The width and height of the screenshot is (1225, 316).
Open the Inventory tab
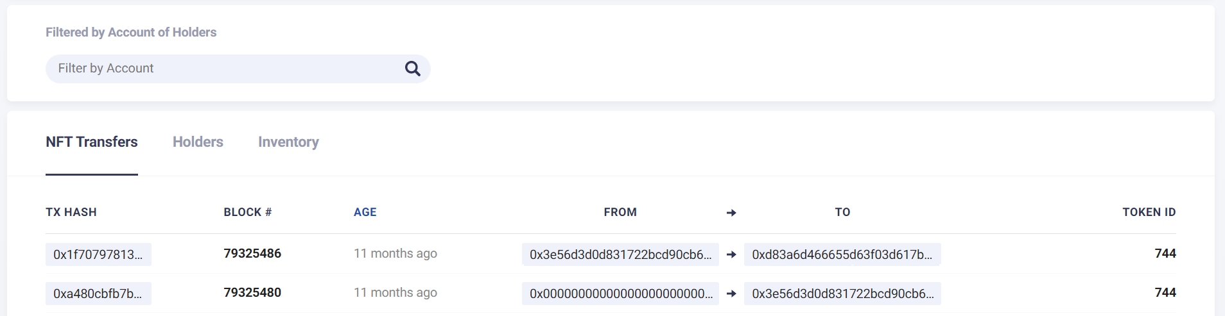pos(288,142)
